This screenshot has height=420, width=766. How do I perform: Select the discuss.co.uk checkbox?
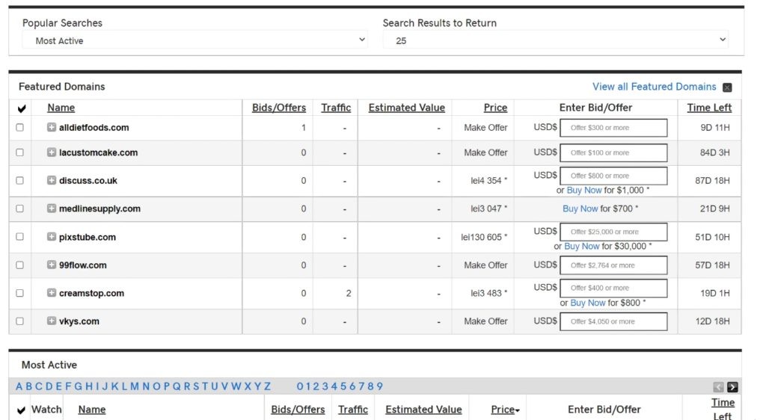19,181
